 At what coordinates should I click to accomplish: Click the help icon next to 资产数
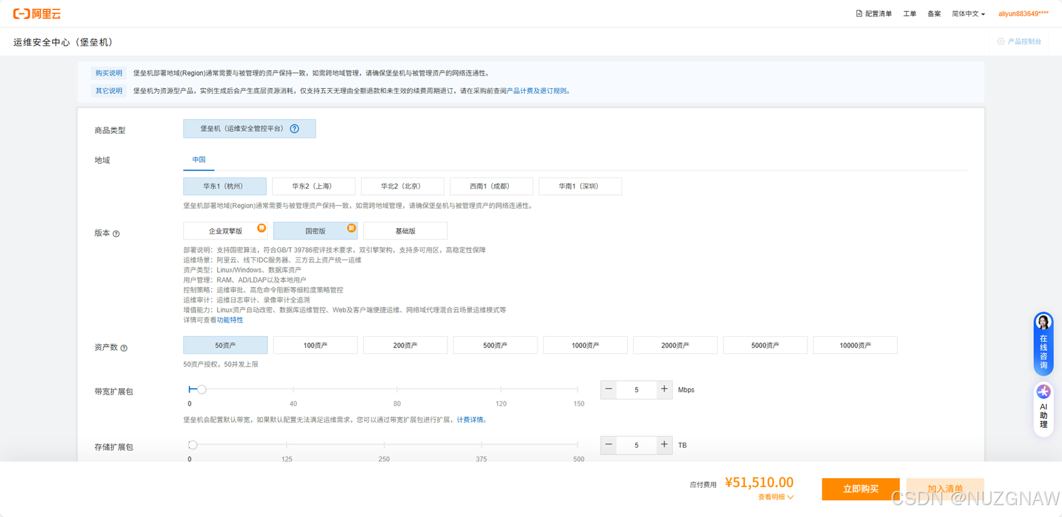coord(124,348)
